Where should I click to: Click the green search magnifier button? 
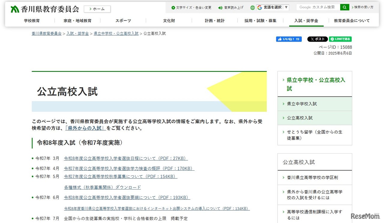coord(345,7)
